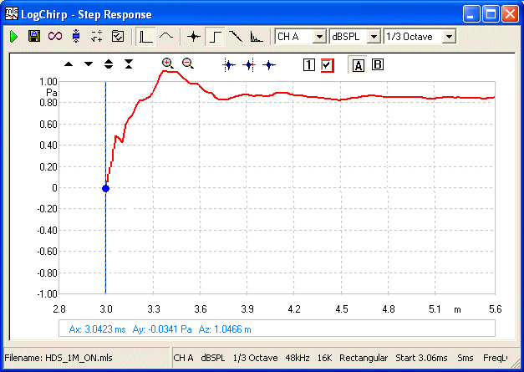Select the time domain display icon
This screenshot has width=524, height=372.
[x=145, y=37]
